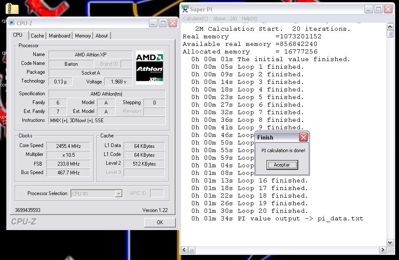Screen dimensions: 399x260
Task: Go to the About tab
Action: [x=102, y=36]
